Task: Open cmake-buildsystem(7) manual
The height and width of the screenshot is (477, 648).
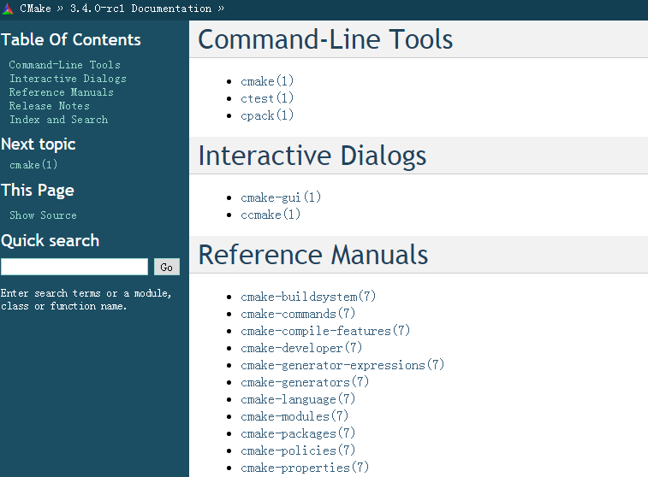Action: (x=308, y=297)
